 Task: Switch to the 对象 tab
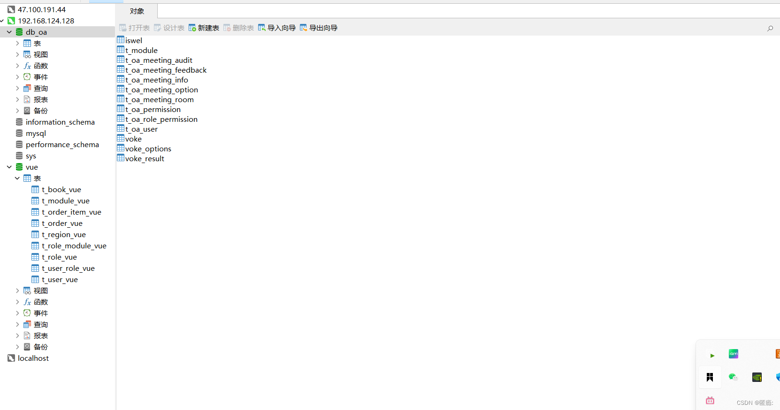137,11
